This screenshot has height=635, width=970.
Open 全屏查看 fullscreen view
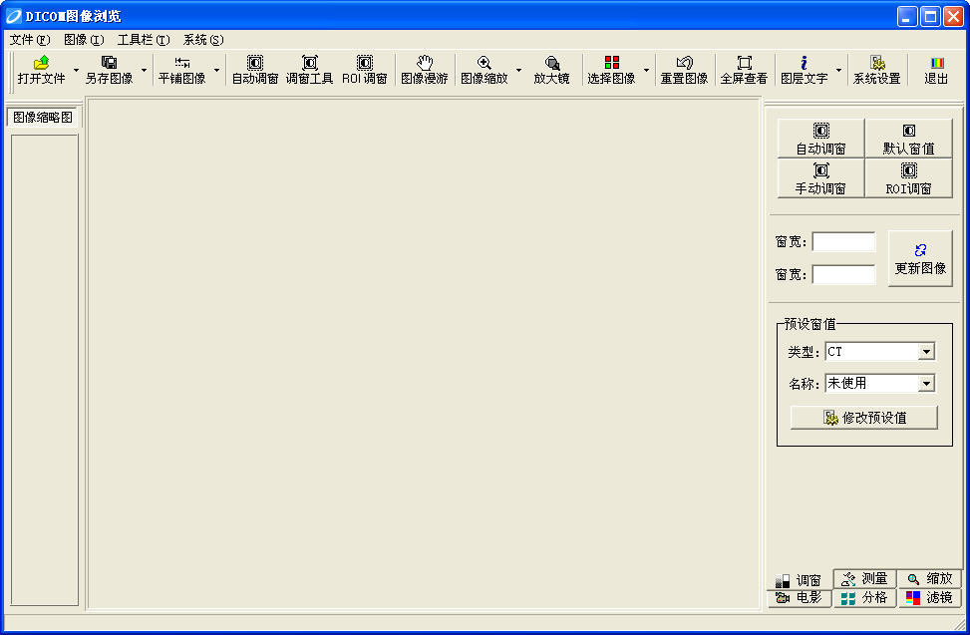745,69
